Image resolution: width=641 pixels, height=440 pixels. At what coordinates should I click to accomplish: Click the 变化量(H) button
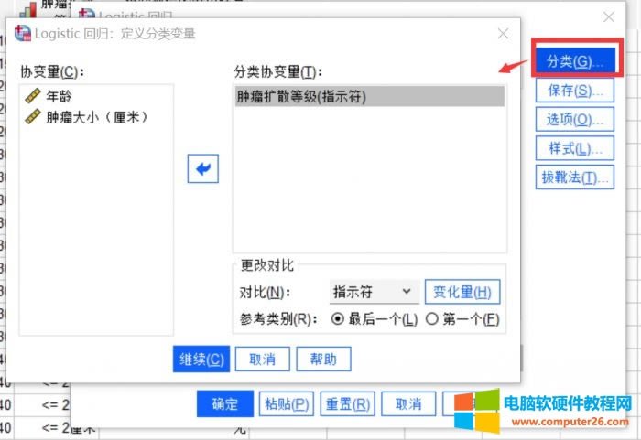(462, 292)
